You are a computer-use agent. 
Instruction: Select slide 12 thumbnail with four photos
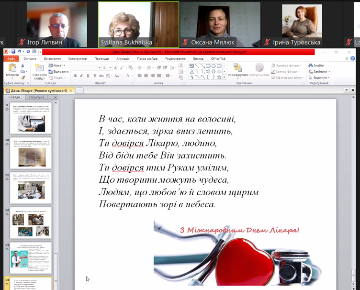click(x=31, y=223)
